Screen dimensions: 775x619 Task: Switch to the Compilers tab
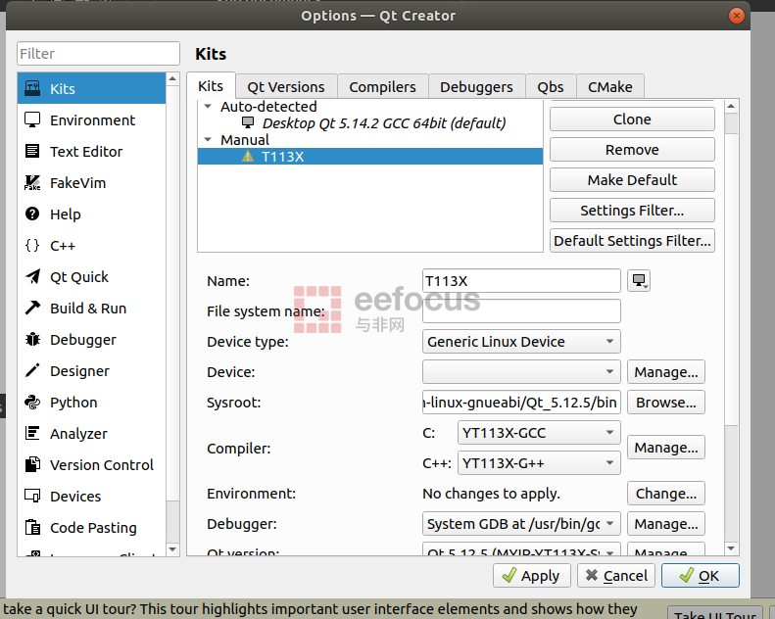(x=382, y=87)
